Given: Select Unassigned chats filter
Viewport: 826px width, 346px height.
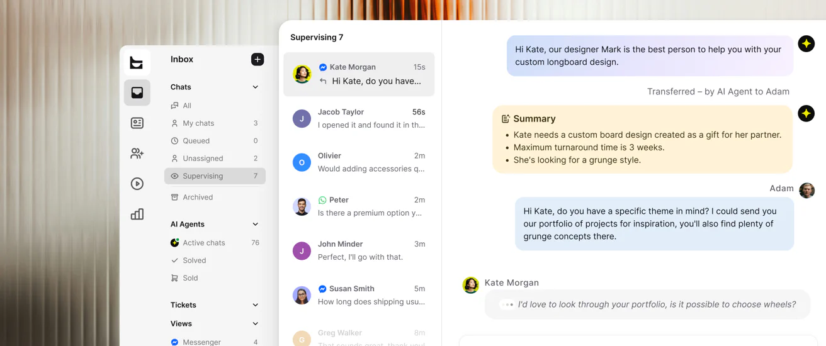Looking at the screenshot, I should pos(215,159).
